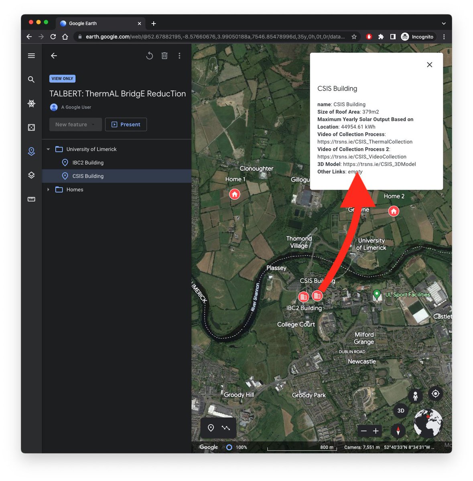Click the CSIS Building map marker
This screenshot has width=473, height=481.
click(x=317, y=296)
